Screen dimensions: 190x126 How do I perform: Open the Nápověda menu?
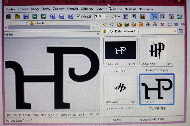pyautogui.click(x=146, y=9)
